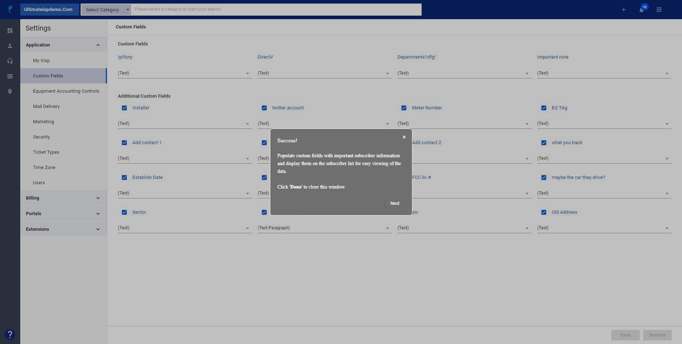Open the apps grid icon

[x=659, y=10]
